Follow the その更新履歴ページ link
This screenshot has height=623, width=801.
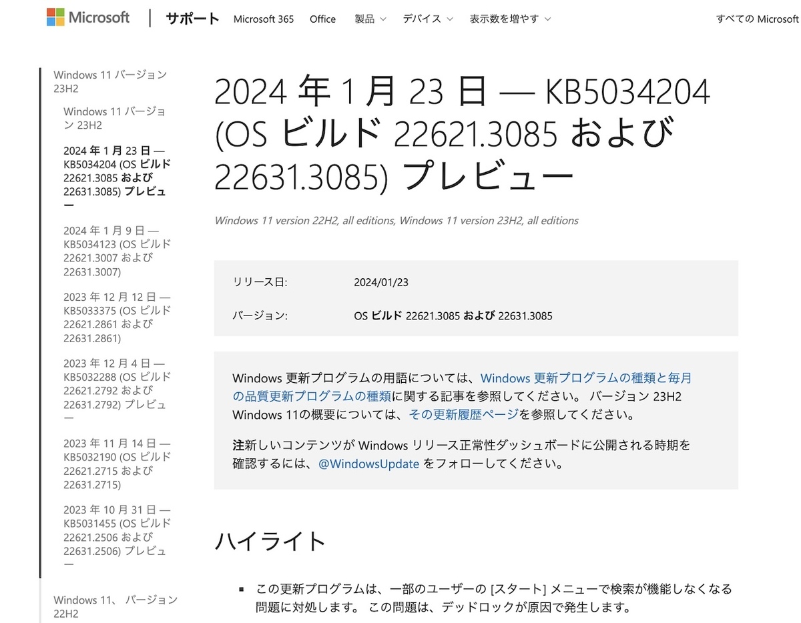[x=463, y=414]
